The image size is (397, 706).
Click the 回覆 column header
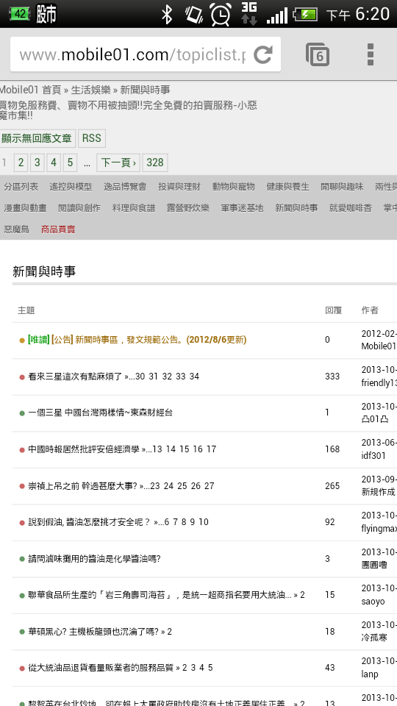[334, 310]
